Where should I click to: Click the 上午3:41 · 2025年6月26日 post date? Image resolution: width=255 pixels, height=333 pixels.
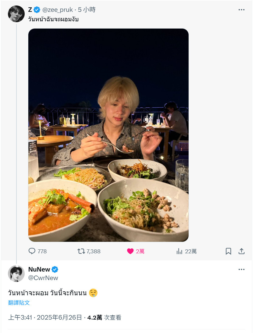coord(45,317)
